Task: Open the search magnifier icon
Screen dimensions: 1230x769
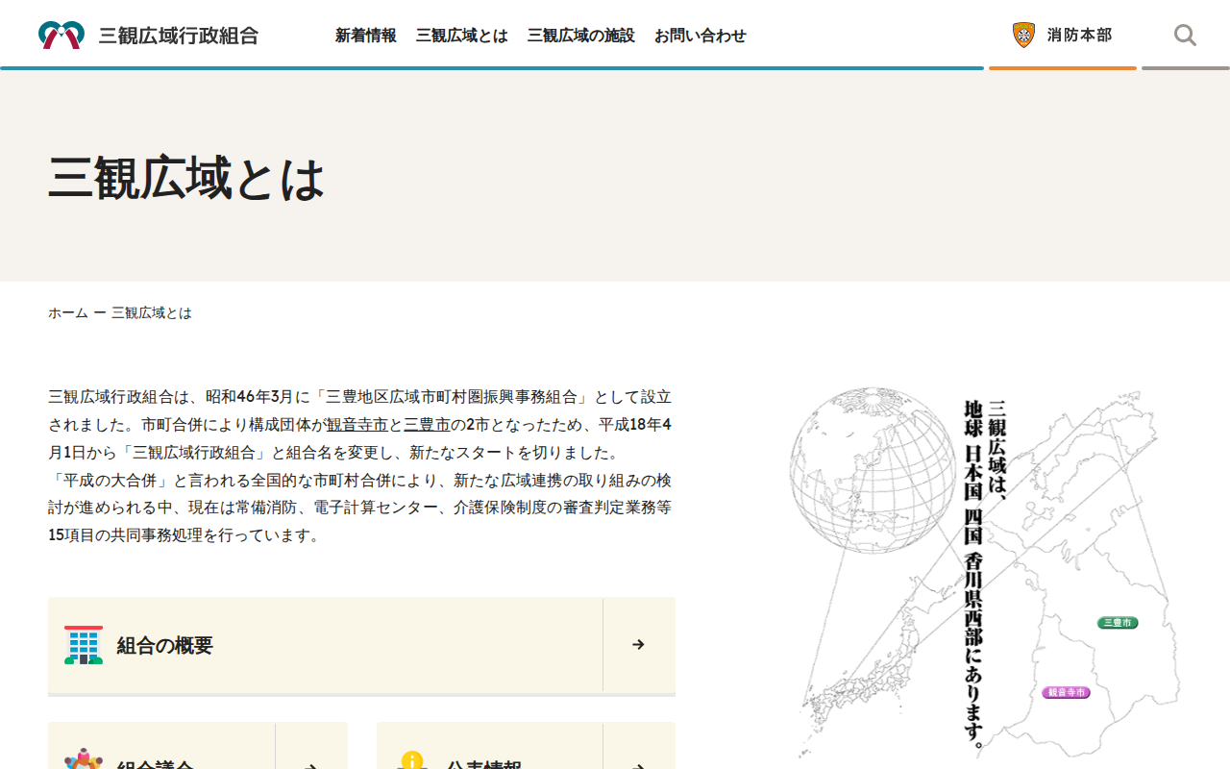Action: coord(1185,36)
